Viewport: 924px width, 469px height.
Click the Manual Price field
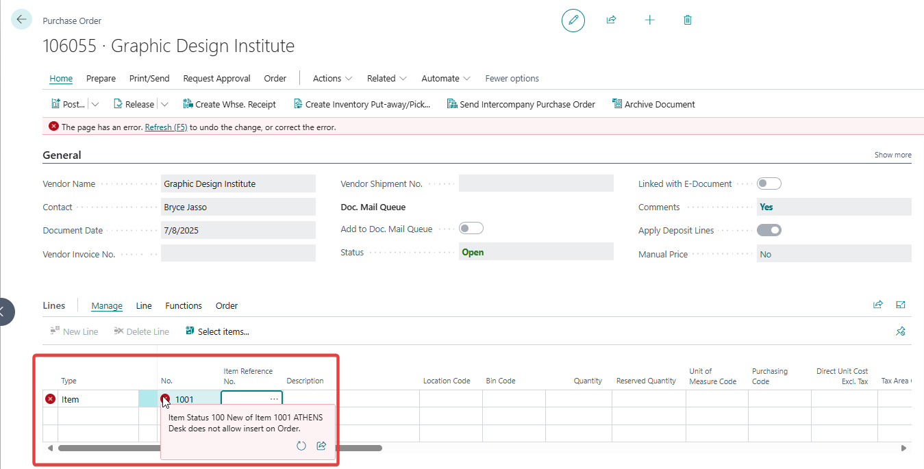pos(834,254)
